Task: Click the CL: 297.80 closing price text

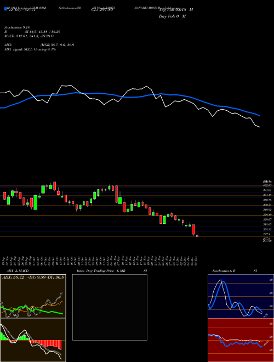Action: coord(102,10)
